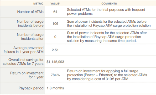
Task: Select Overall net savings for 7 years label
Action: 23,62
